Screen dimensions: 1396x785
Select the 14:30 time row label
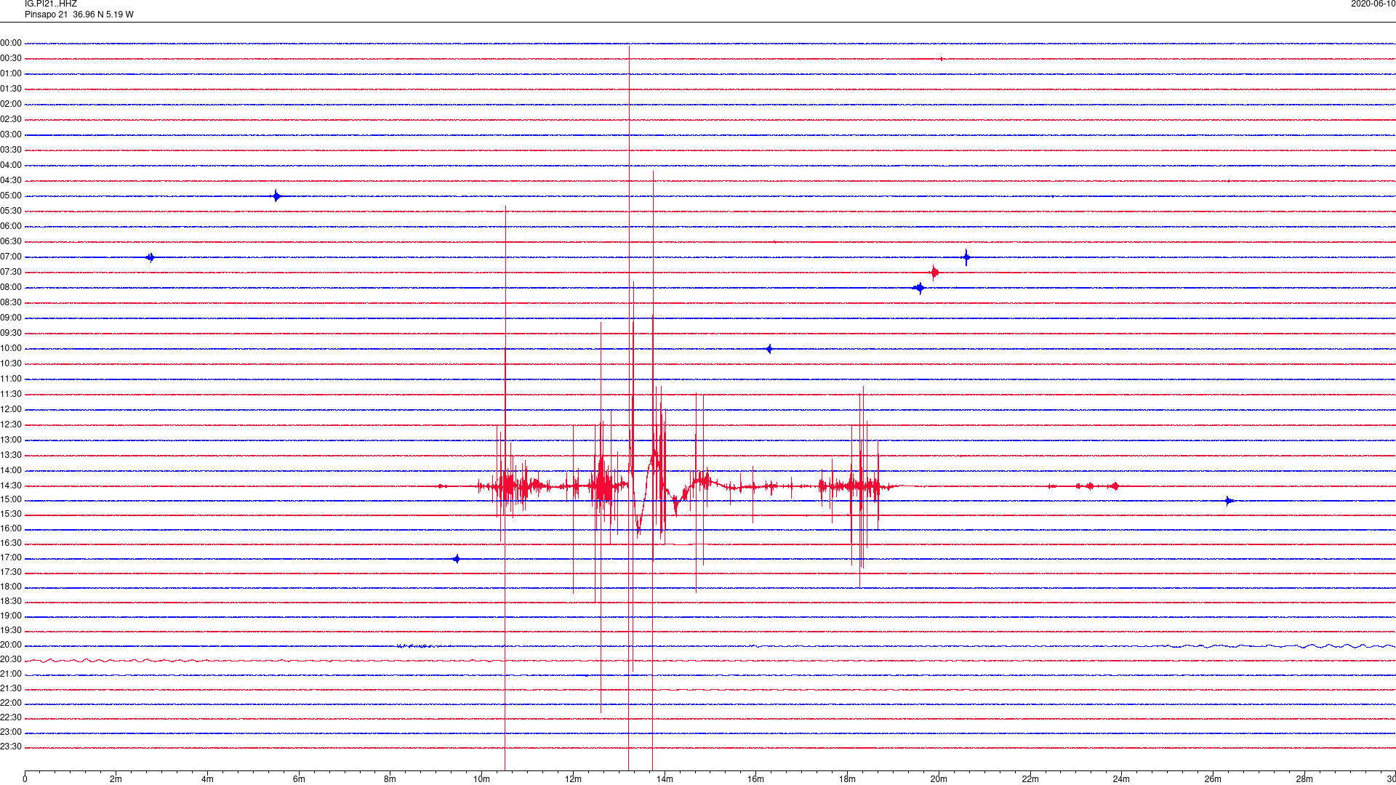(11, 486)
